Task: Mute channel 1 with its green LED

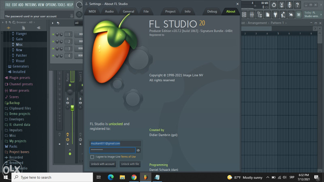Action: point(53,34)
